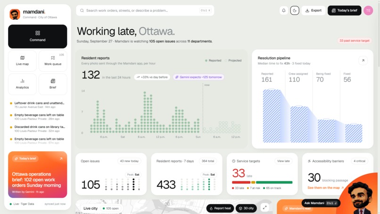This screenshot has height=214, width=380.
Task: Click '364 total' pill
Action: 208,161
